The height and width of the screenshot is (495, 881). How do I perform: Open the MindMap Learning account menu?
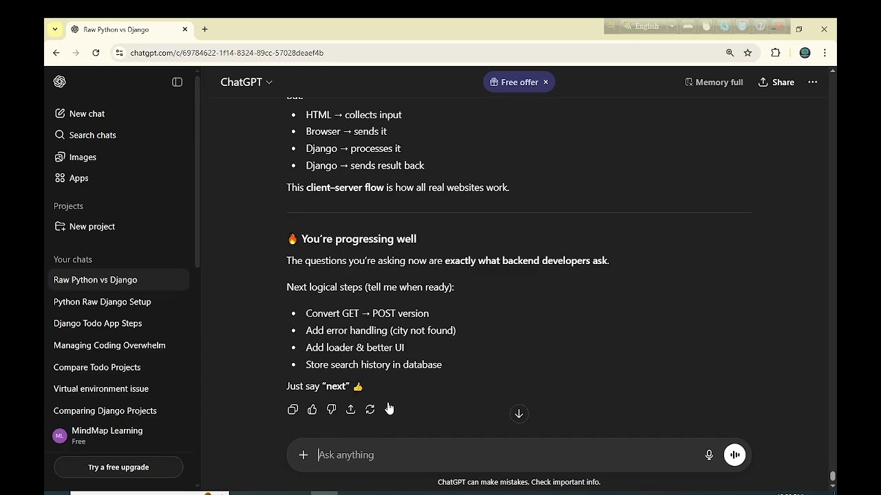click(x=118, y=436)
